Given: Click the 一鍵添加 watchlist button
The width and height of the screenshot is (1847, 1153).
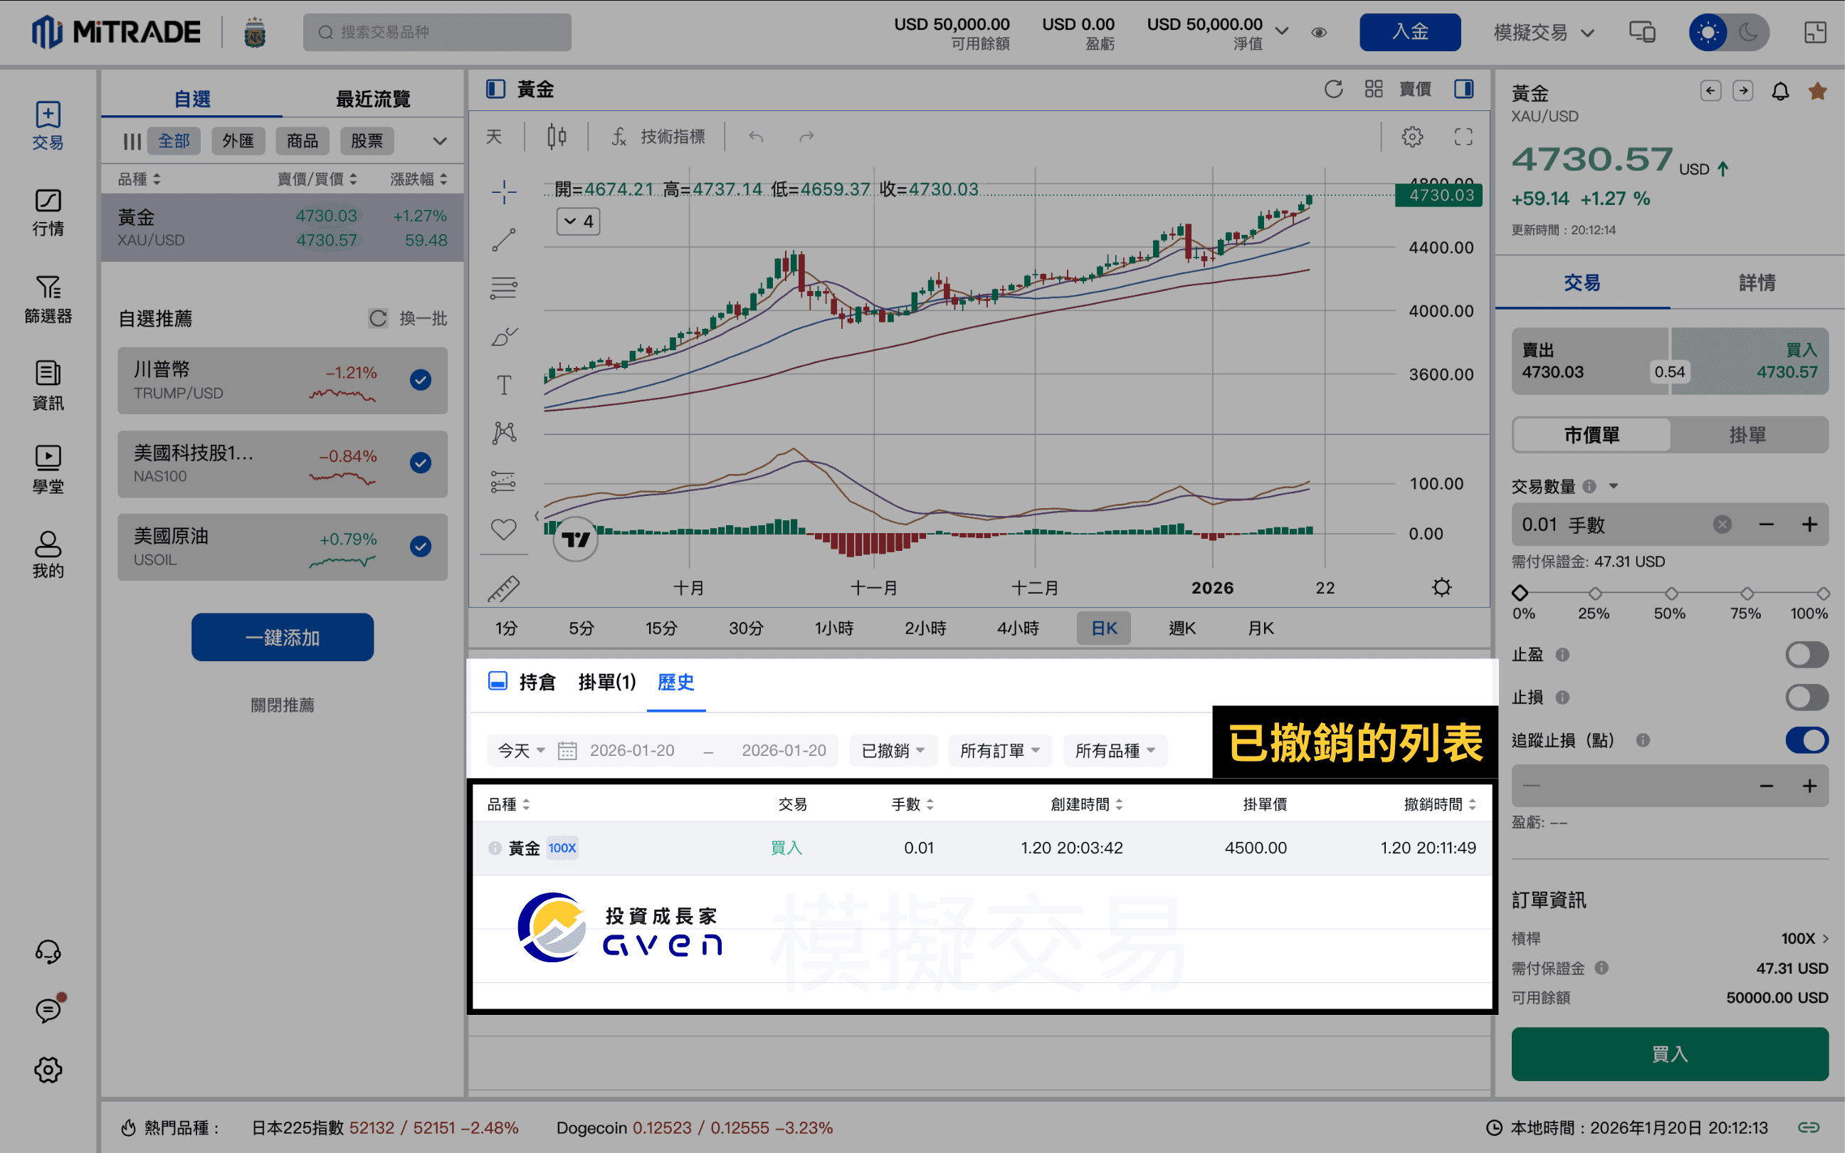Looking at the screenshot, I should pyautogui.click(x=282, y=637).
